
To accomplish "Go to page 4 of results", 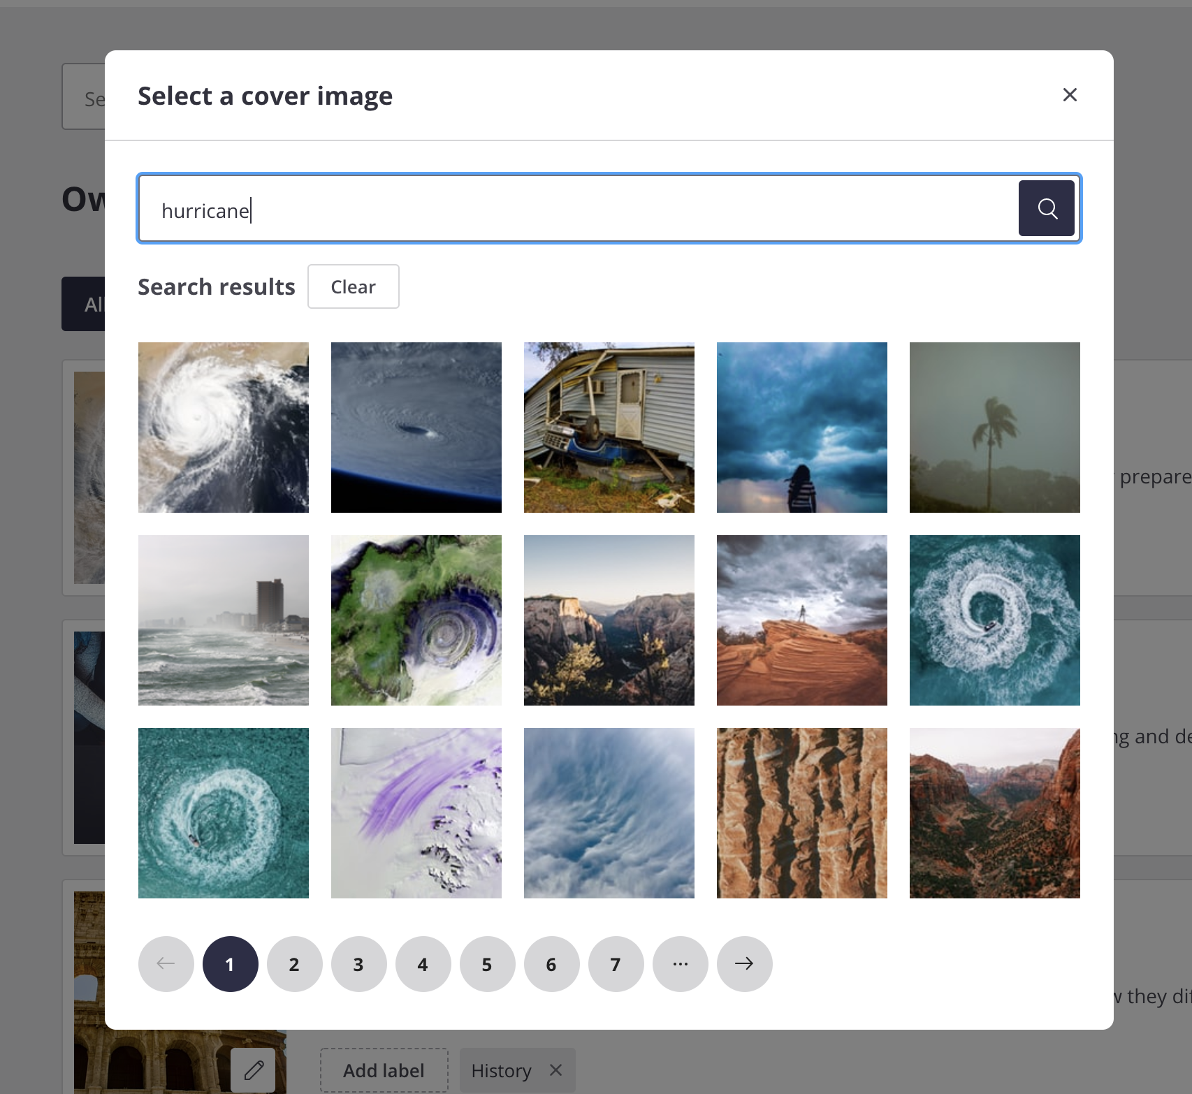I will pyautogui.click(x=423, y=964).
